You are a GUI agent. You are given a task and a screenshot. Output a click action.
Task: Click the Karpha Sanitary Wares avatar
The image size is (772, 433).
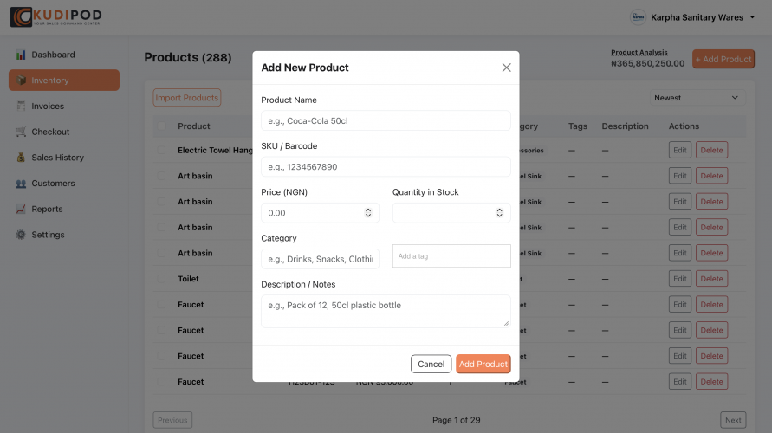click(x=638, y=17)
